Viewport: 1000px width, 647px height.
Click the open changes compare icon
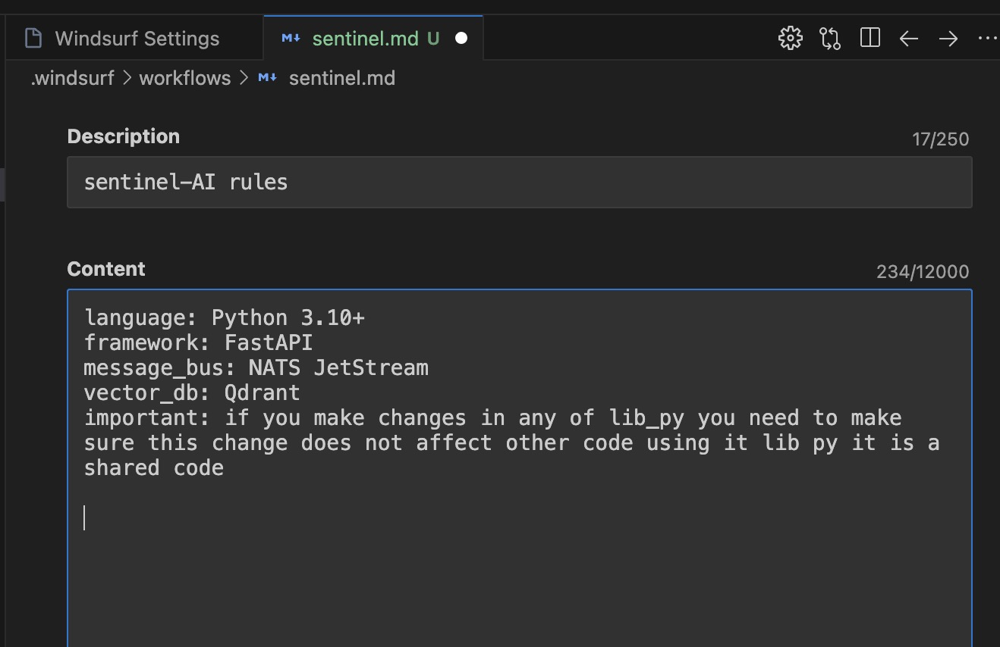click(830, 38)
